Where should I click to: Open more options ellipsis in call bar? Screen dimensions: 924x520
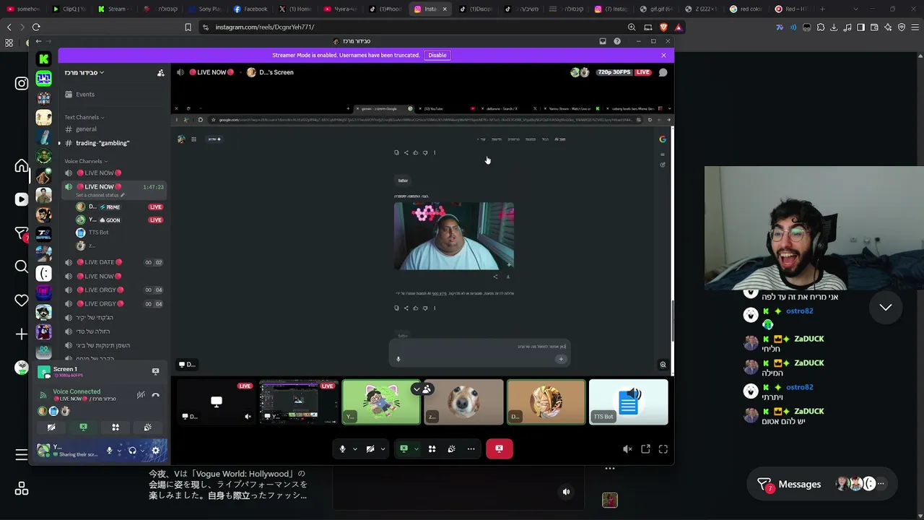pos(471,449)
